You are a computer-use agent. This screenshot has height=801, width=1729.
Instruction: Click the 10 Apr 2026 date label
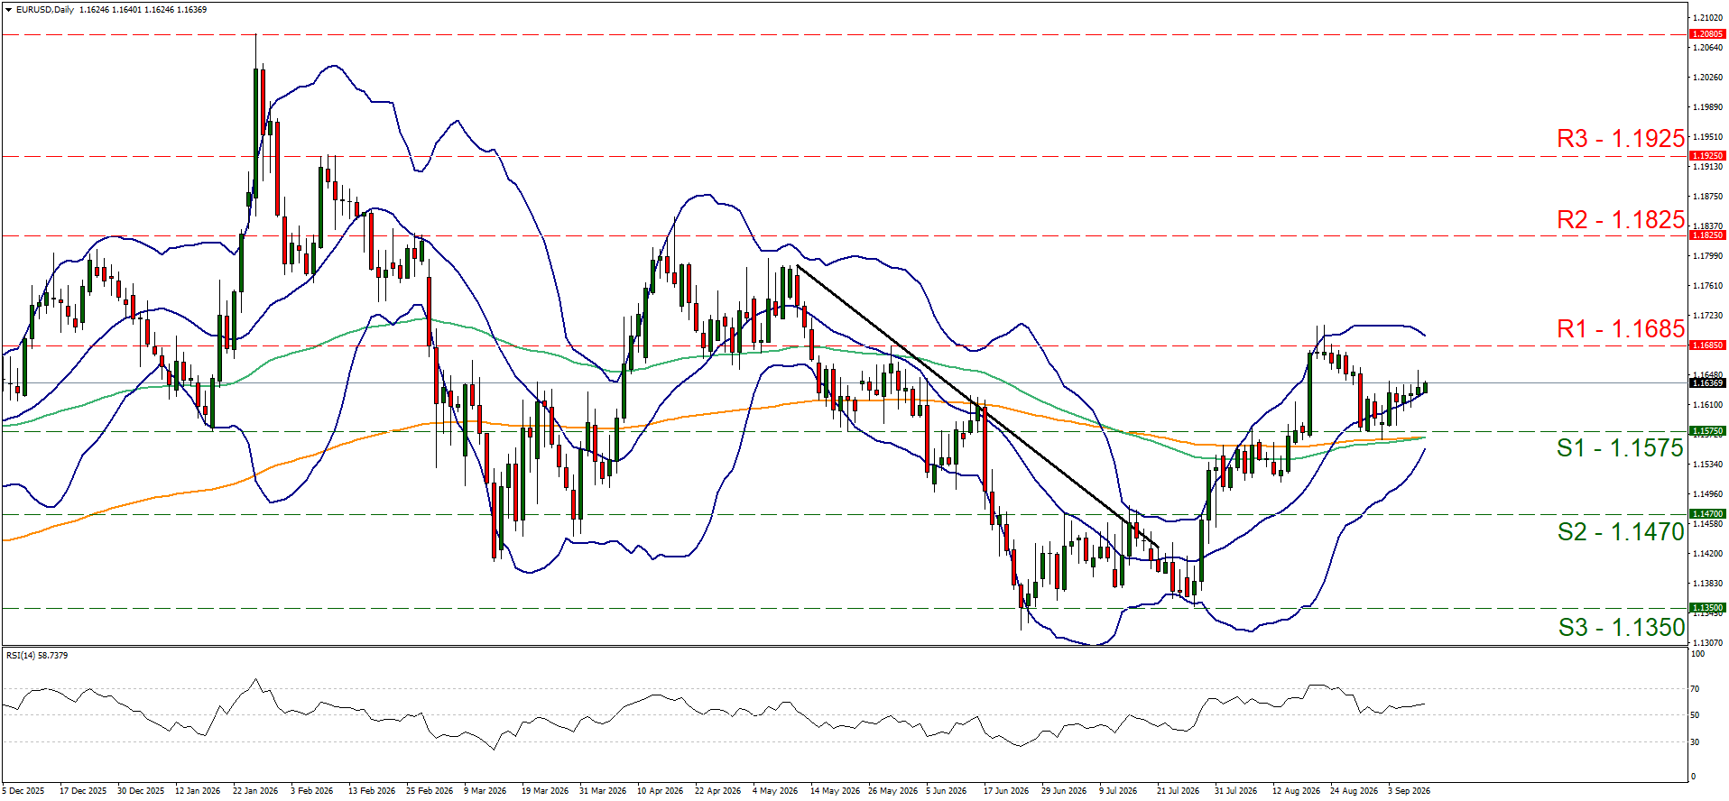coord(661,791)
